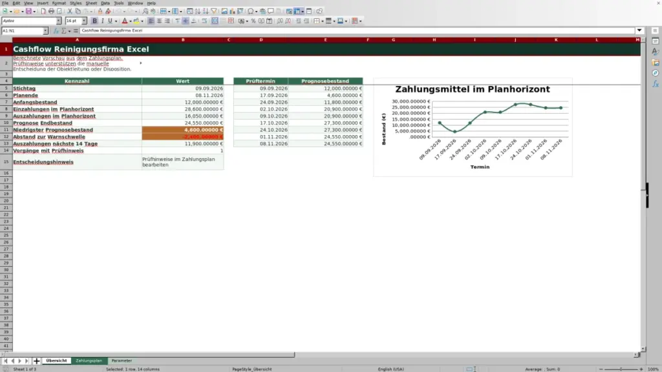Open the font size dropdown
Screen dimensions: 662x372
(x=84, y=21)
